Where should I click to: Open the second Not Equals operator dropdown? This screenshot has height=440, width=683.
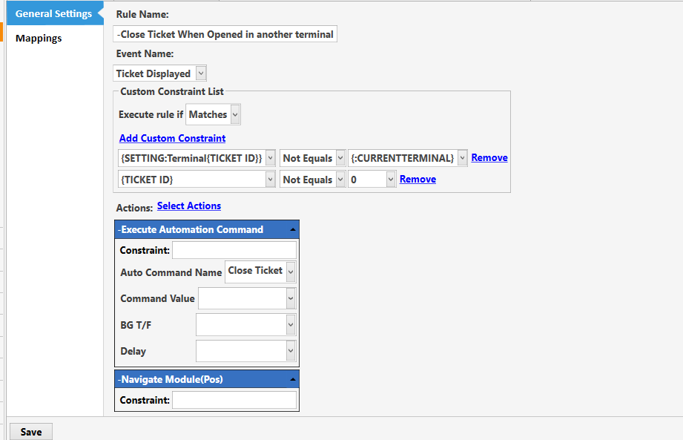click(x=340, y=179)
